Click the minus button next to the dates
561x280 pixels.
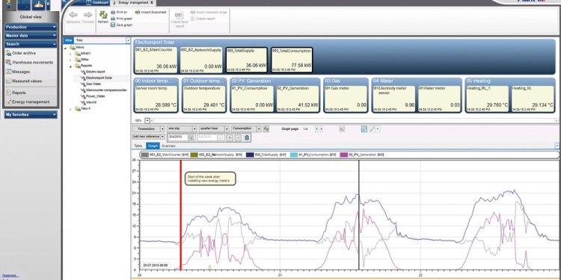(x=238, y=137)
